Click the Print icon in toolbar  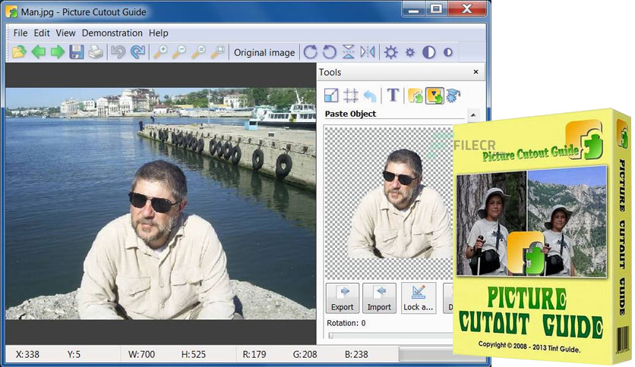click(96, 52)
